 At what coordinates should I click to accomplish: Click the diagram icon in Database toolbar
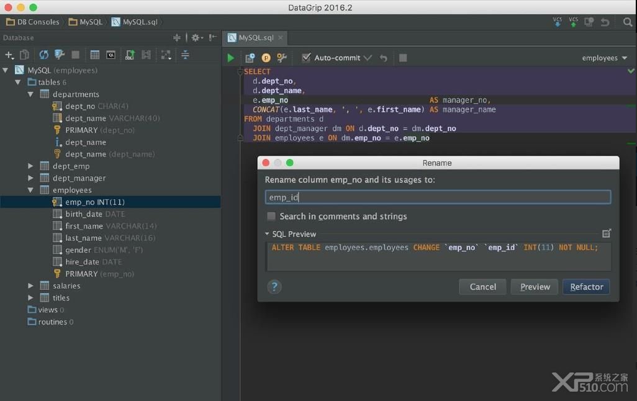coord(166,55)
